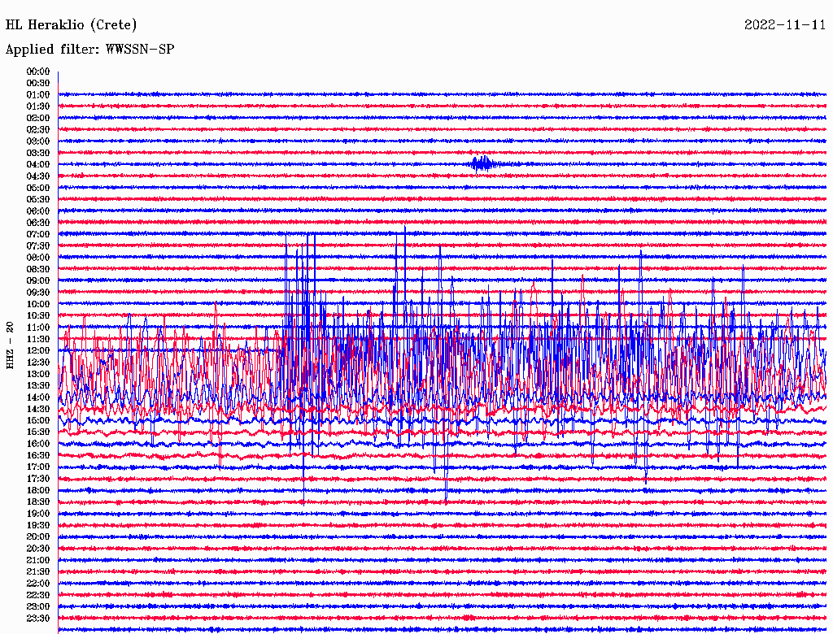Click the 19:30 time label
The width and height of the screenshot is (833, 634).
(38, 525)
